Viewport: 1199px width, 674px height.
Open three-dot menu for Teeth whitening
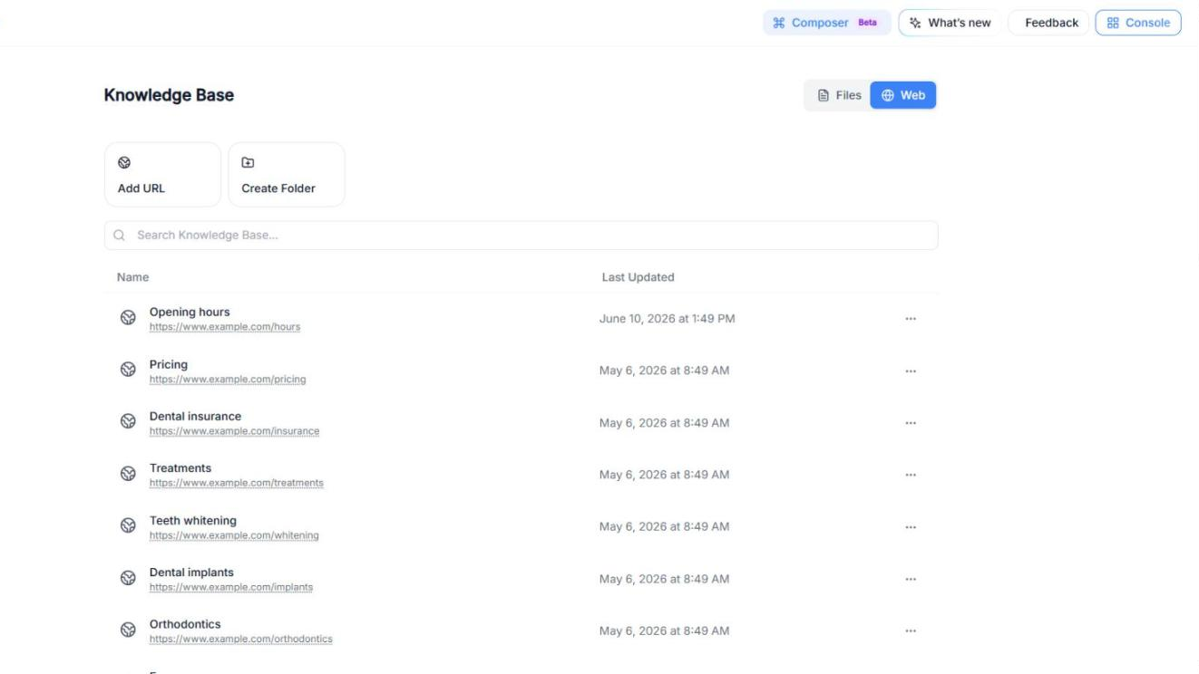pos(911,527)
